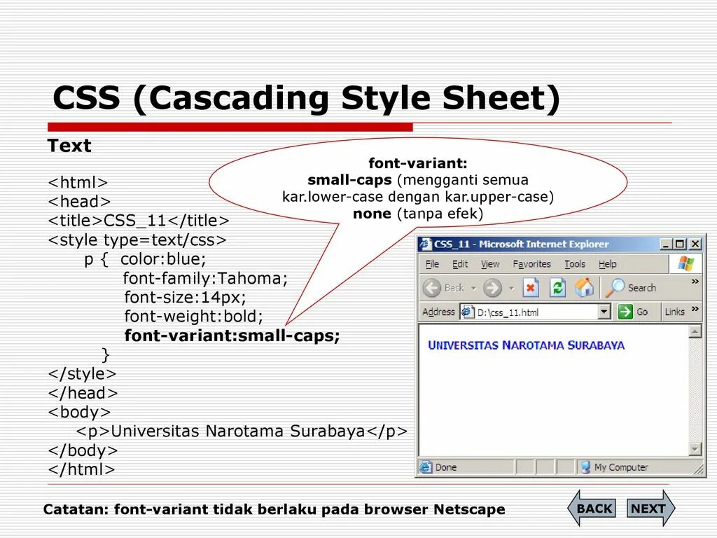717x538 pixels.
Task: Open the File menu in Internet Explorer
Action: [432, 264]
